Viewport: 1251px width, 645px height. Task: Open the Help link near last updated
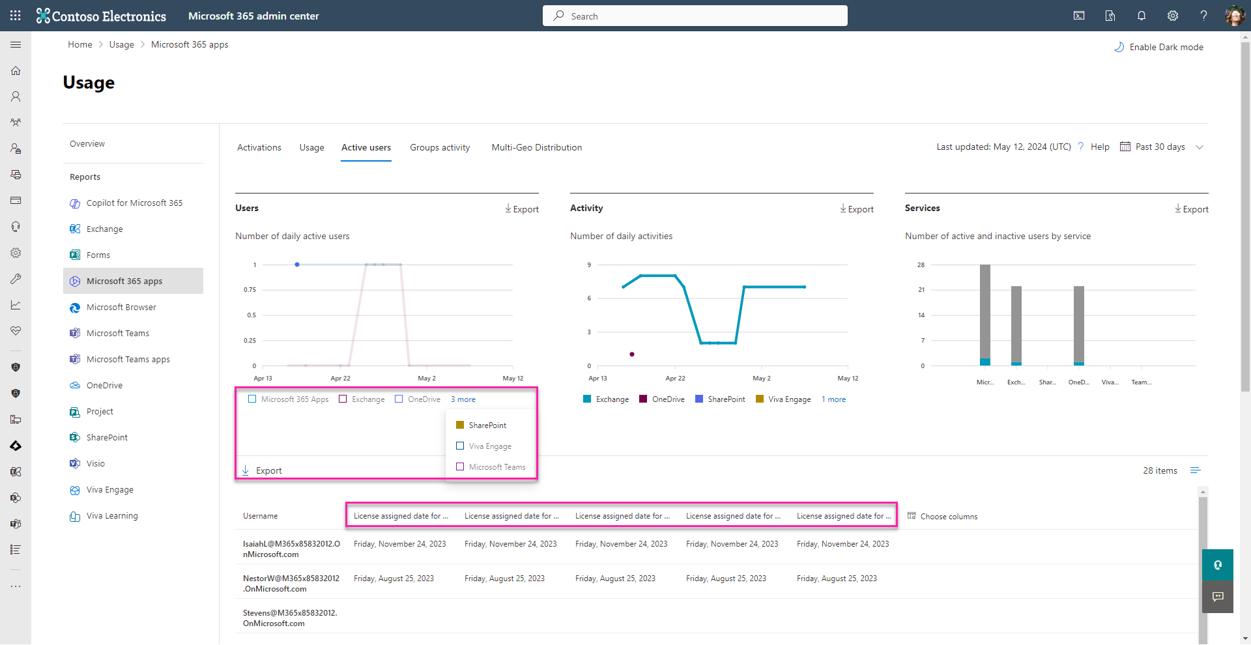pos(1100,147)
